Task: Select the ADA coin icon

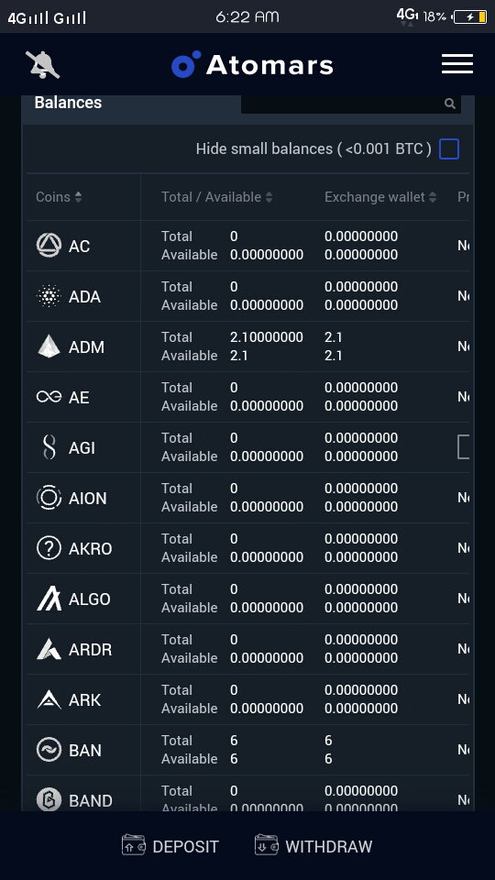Action: click(49, 296)
